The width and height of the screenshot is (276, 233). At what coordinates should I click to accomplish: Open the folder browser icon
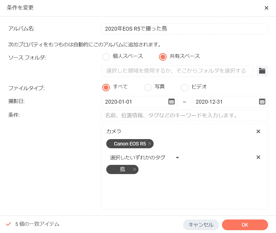(x=262, y=71)
